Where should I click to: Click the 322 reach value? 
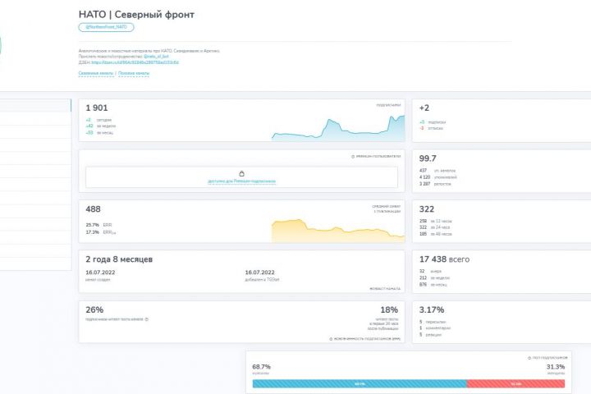click(x=427, y=209)
